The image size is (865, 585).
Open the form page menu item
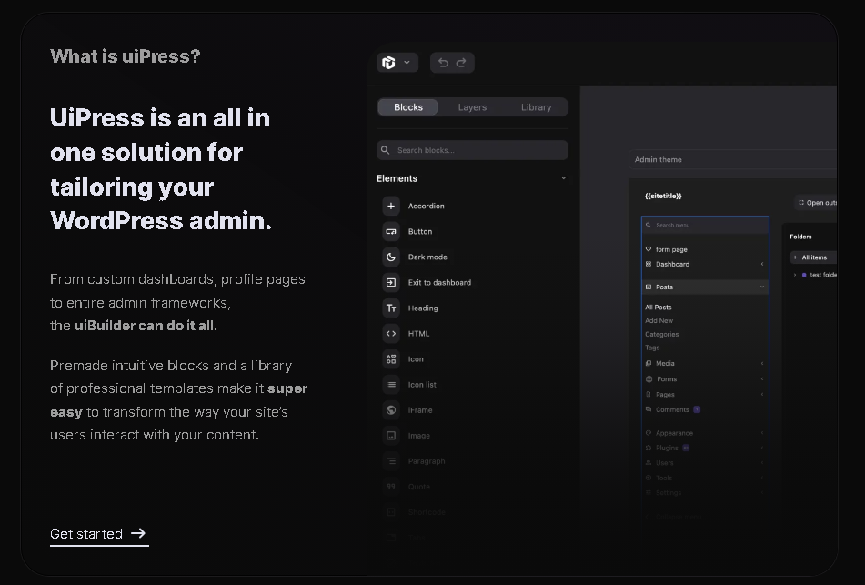[671, 249]
